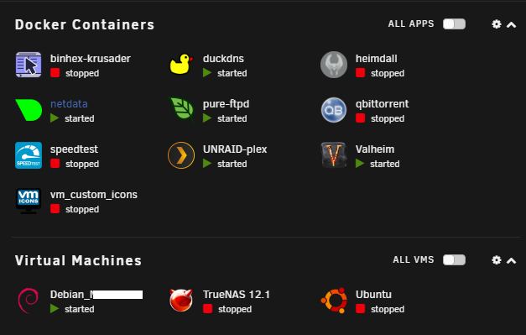The image size is (526, 335).
Task: Click the Debian virtual machine swirl icon
Action: click(28, 300)
